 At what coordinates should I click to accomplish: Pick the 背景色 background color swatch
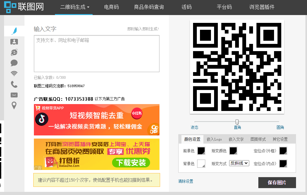click(x=201, y=164)
